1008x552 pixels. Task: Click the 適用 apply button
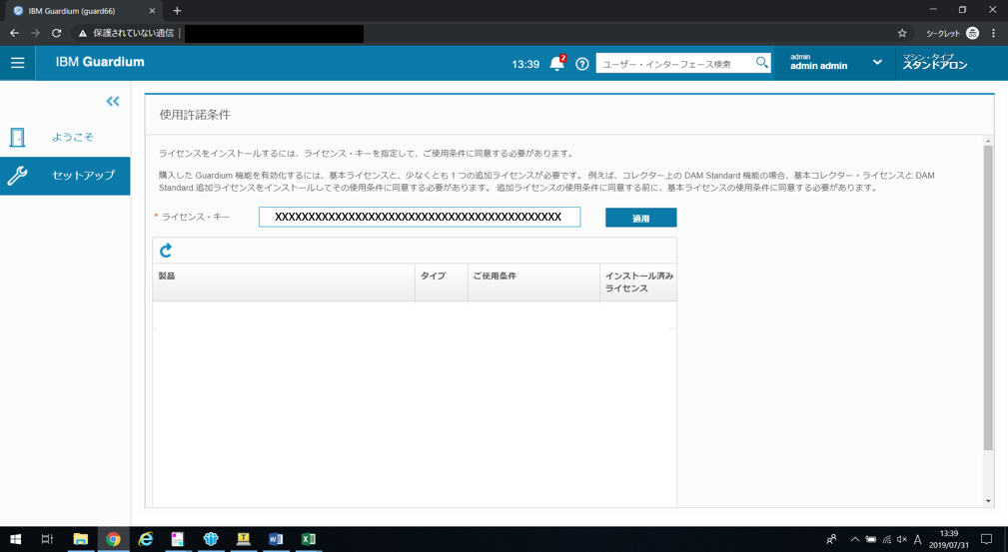(641, 218)
